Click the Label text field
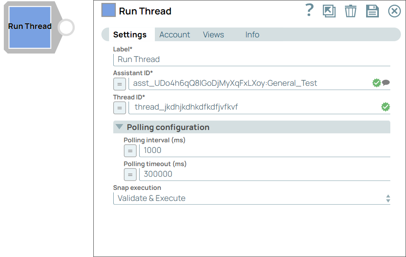This screenshot has height=257, width=406. point(251,59)
